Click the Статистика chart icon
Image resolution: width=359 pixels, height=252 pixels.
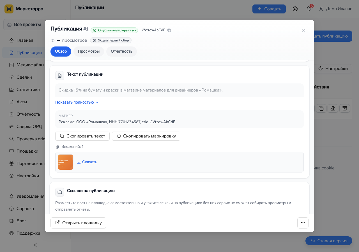(x=11, y=90)
